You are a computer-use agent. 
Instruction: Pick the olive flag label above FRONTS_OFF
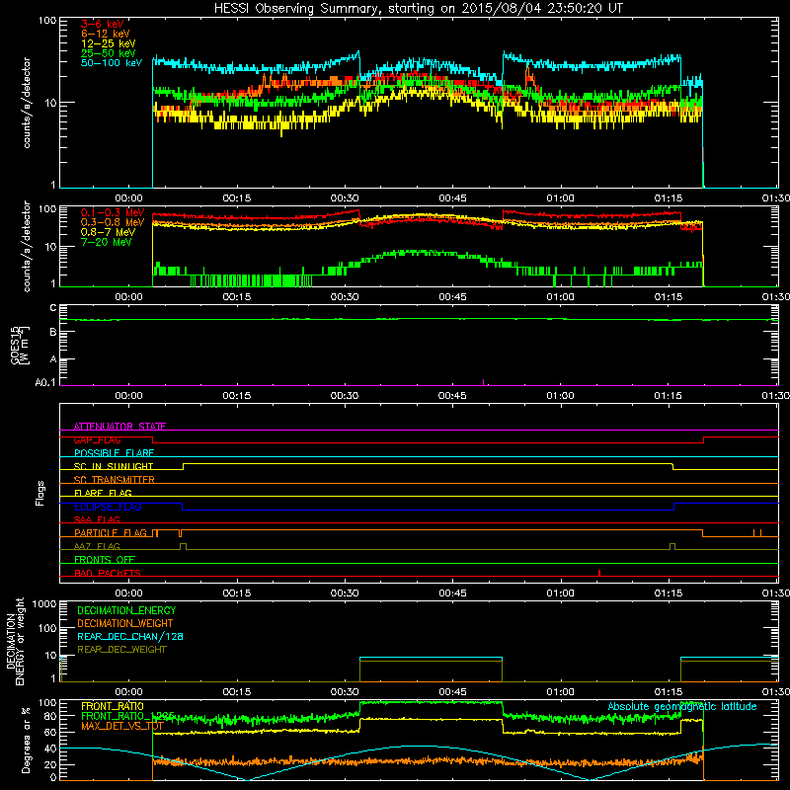tap(97, 546)
